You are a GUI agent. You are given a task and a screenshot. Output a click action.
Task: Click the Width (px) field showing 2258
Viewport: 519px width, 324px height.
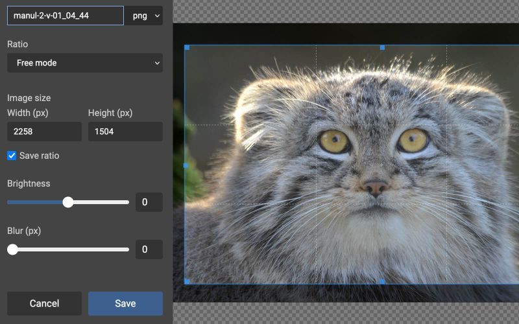point(44,132)
